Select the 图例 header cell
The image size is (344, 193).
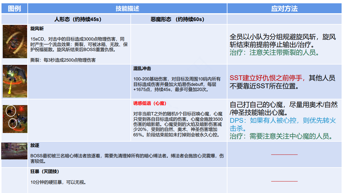14,9
